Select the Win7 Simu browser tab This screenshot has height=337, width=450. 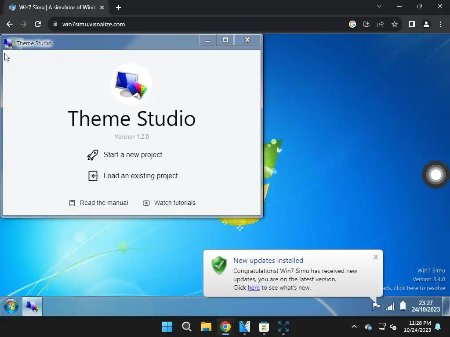(56, 8)
